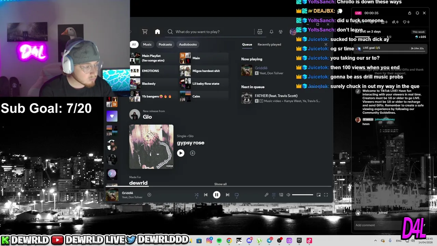This screenshot has height=246, width=437.
Task: Open TikTok LIVE settings gear
Action: click(417, 13)
